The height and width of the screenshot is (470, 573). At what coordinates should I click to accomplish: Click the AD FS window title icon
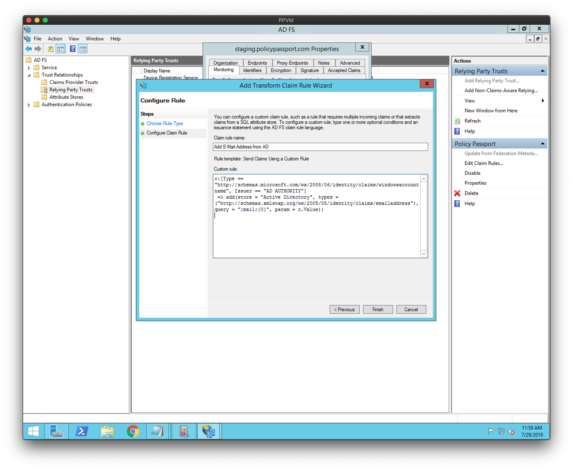tap(27, 30)
